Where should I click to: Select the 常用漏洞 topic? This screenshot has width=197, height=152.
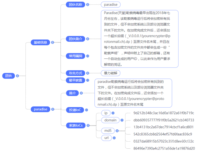pos(75,56)
